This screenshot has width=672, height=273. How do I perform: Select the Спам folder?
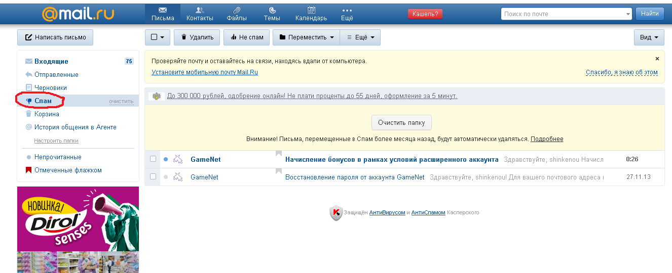tap(43, 101)
